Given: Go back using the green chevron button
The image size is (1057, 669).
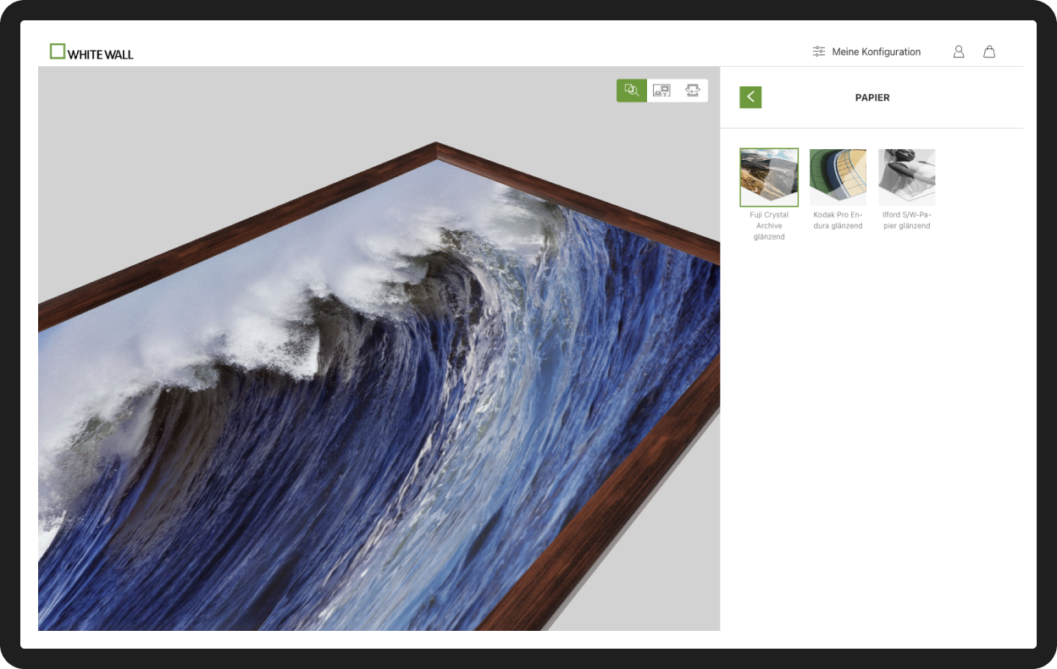Looking at the screenshot, I should coord(750,97).
